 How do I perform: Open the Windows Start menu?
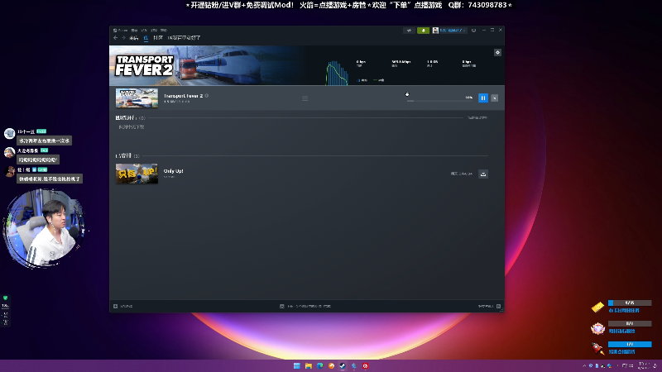297,365
